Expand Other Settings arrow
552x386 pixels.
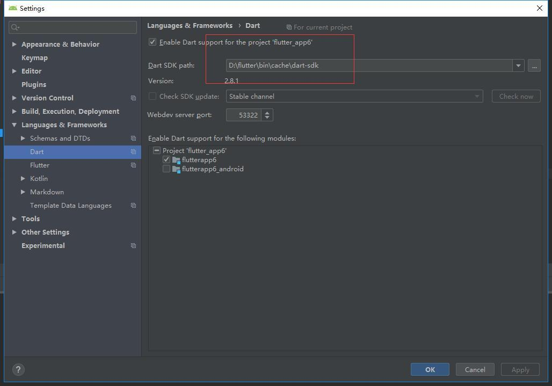coord(14,232)
